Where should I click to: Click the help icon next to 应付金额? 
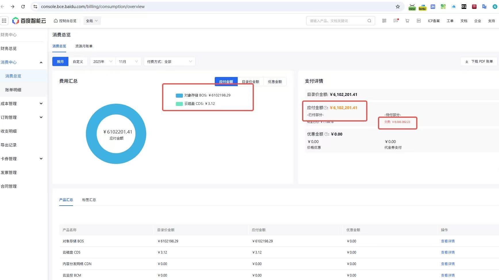[x=326, y=108]
